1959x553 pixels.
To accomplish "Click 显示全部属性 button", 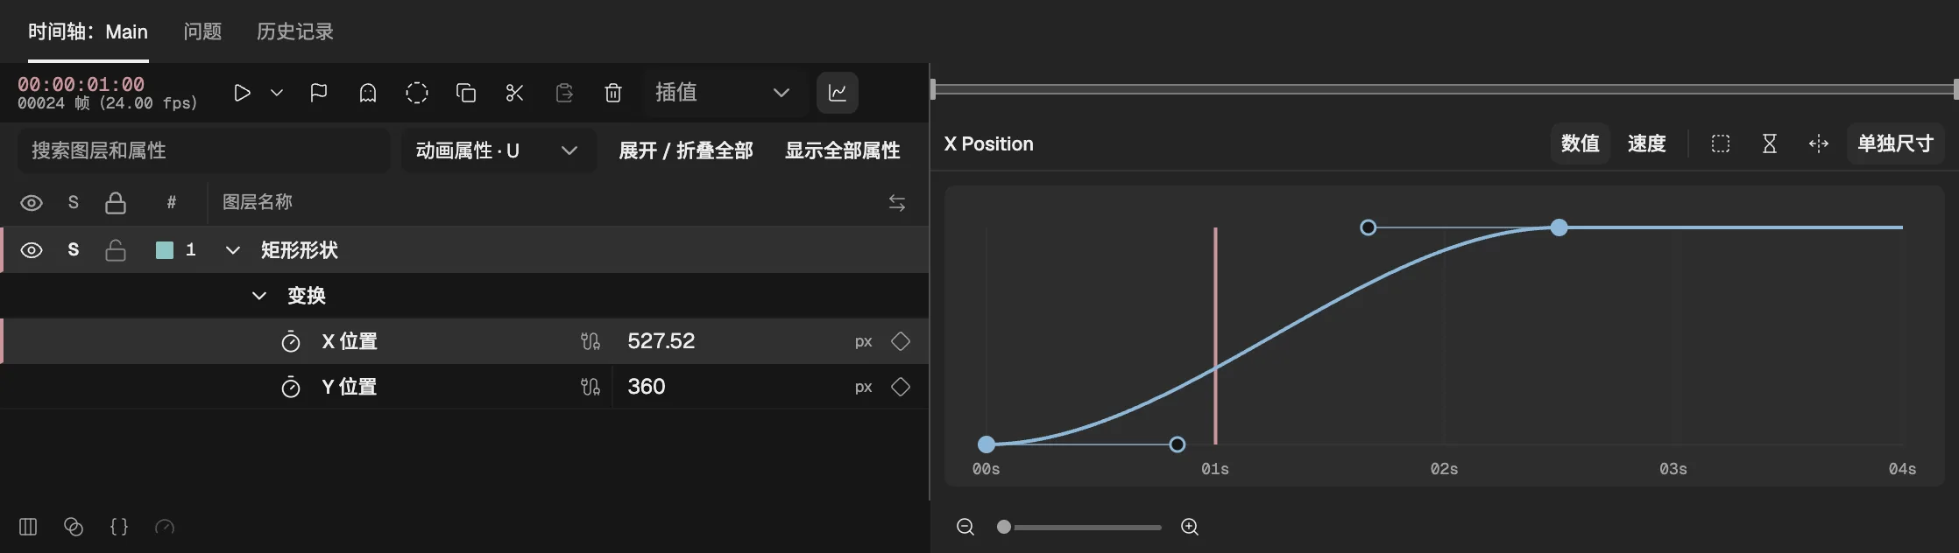I will pos(843,150).
